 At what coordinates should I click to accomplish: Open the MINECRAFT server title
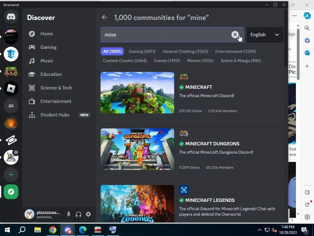click(198, 87)
